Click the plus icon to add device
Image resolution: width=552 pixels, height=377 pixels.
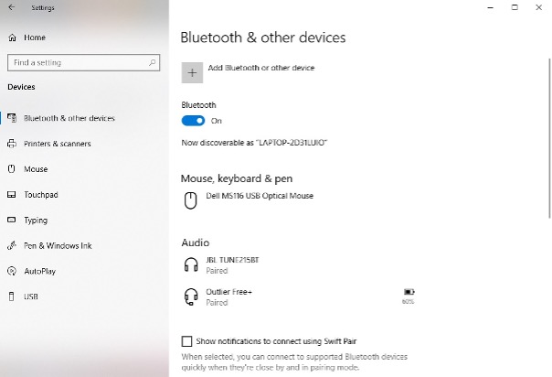coord(192,72)
